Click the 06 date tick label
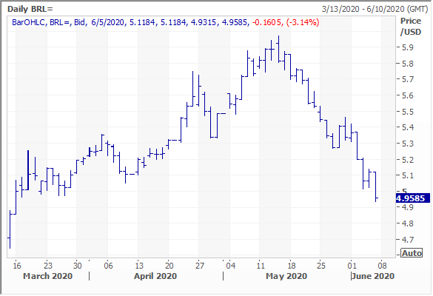 [x=109, y=266]
